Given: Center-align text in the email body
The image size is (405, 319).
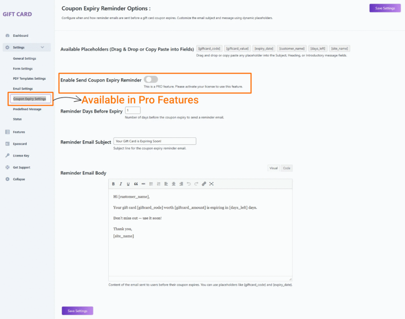Looking at the screenshot, I should pos(174,184).
